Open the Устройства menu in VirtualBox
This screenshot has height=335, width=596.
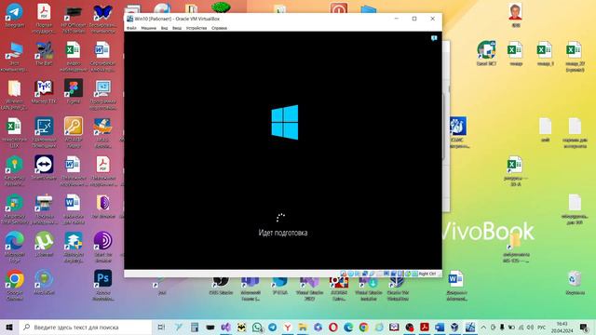click(196, 28)
